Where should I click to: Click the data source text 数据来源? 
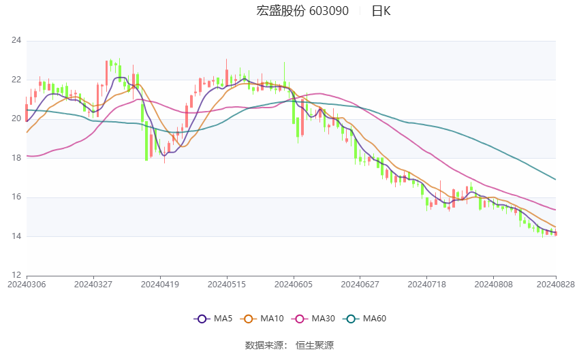[x=264, y=345]
